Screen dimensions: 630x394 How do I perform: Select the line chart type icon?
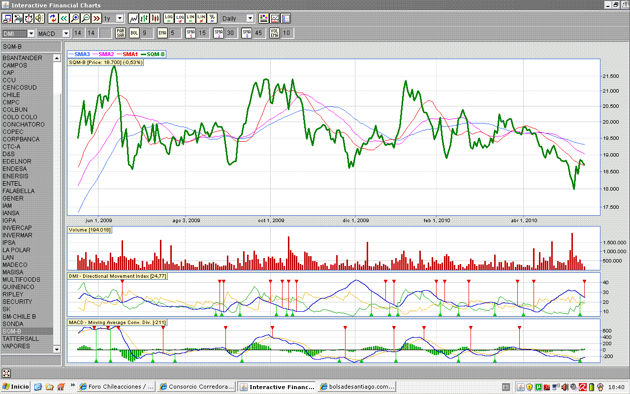click(133, 18)
